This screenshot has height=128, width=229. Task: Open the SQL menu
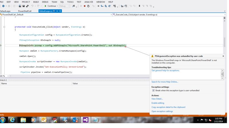click(62, 2)
